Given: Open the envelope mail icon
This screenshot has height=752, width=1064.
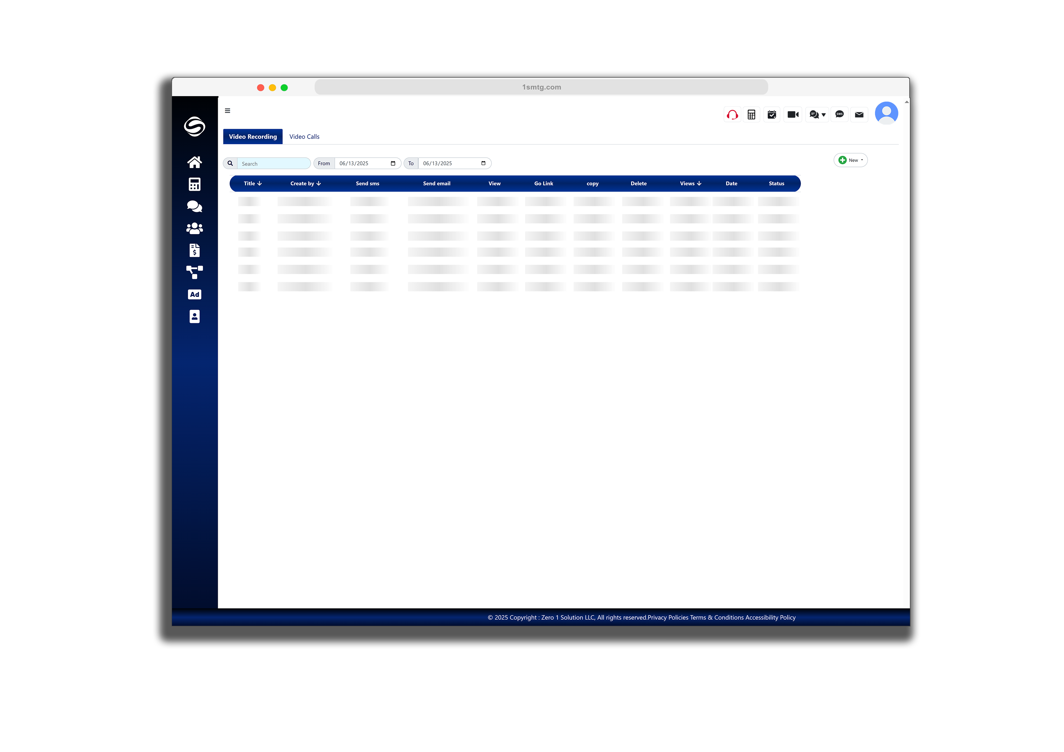Looking at the screenshot, I should [859, 114].
